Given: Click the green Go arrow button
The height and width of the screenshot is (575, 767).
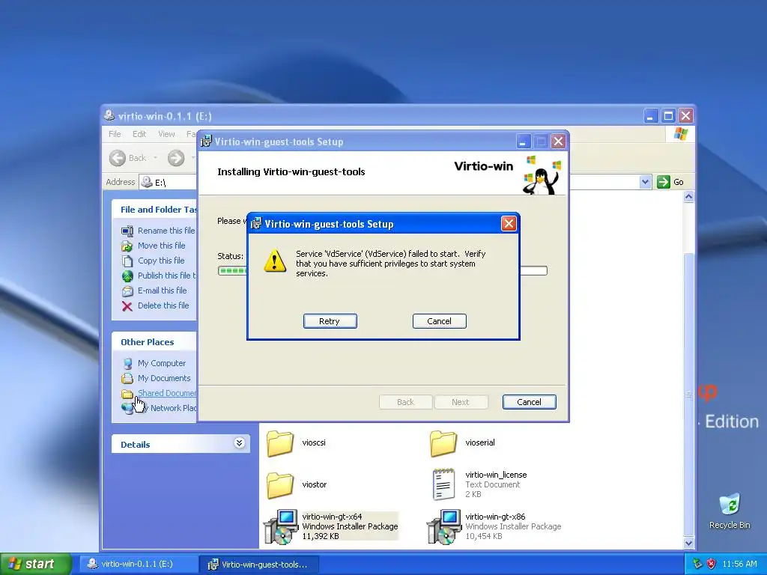Looking at the screenshot, I should point(664,182).
